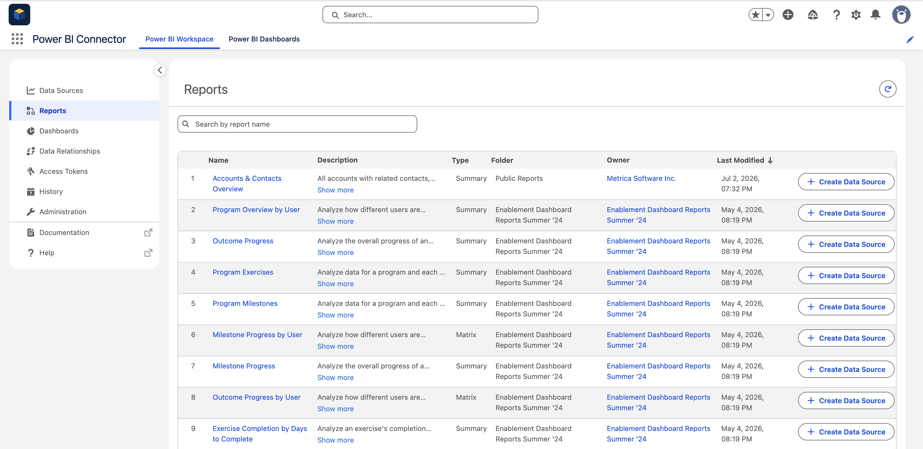Open the Help question mark icon in header
The image size is (923, 449).
[x=836, y=15]
